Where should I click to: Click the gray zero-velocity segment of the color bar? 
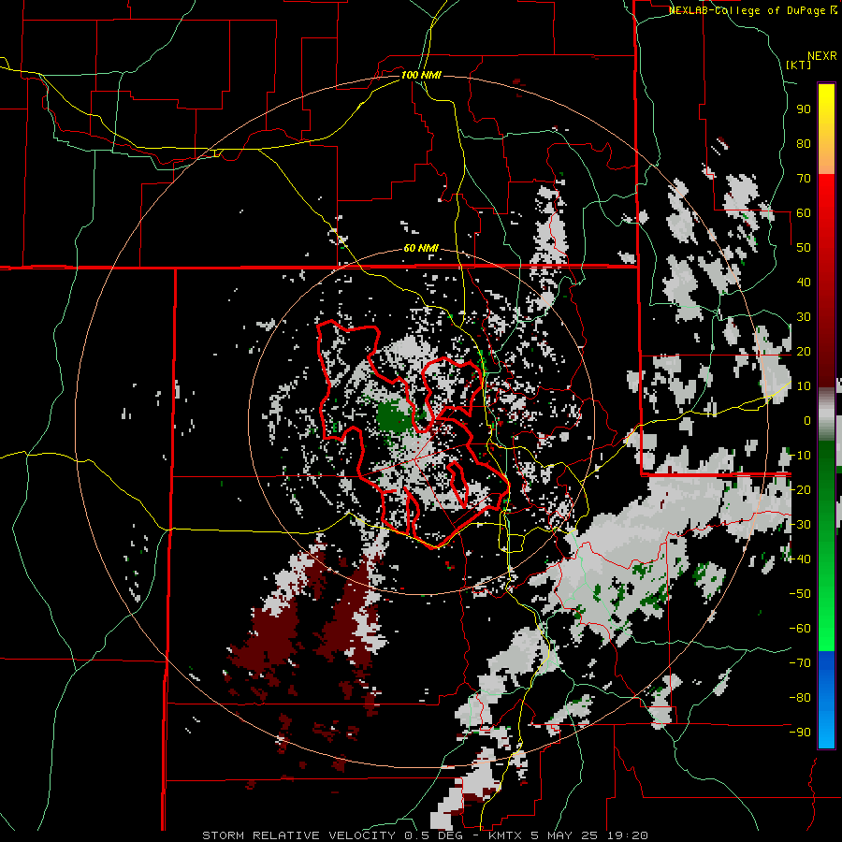coord(826,414)
